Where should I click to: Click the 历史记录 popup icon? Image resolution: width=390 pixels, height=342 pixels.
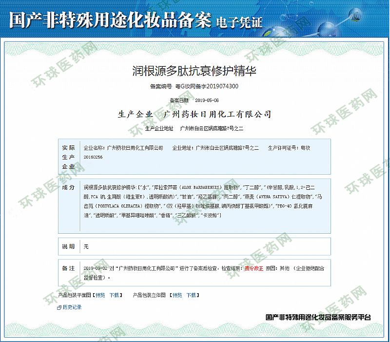[x=59, y=307]
